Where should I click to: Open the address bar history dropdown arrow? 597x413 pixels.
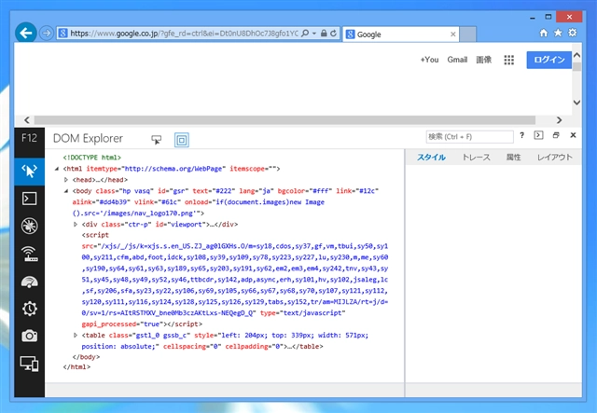click(x=314, y=34)
